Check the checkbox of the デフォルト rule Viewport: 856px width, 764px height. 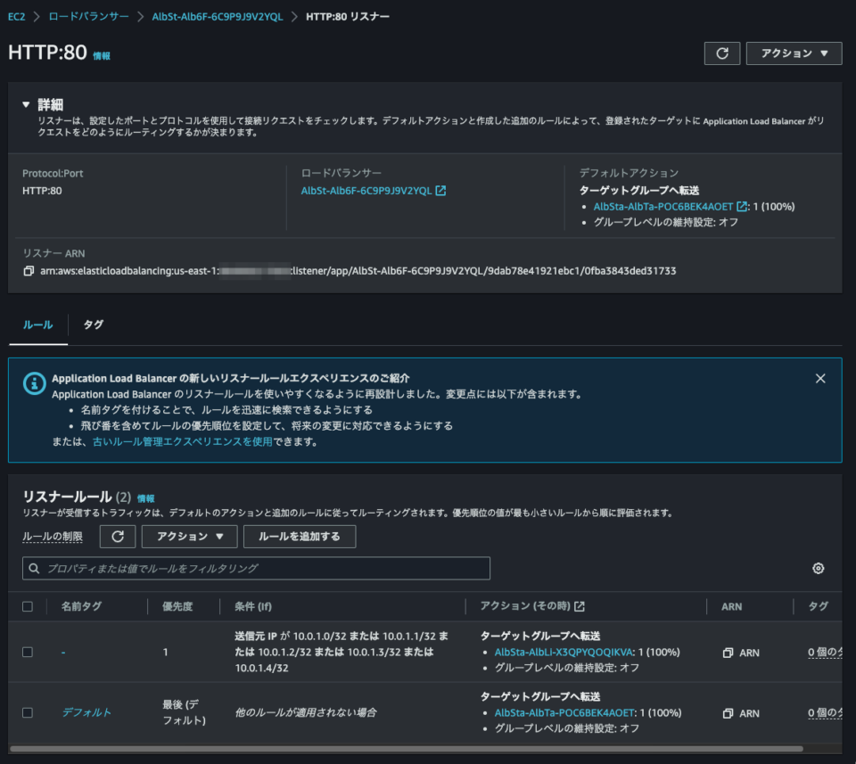[27, 713]
